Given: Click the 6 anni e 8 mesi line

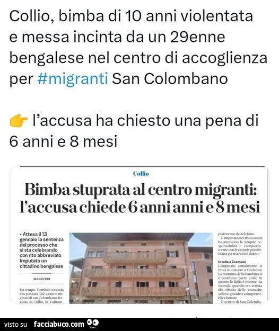Looking at the screenshot, I should pyautogui.click(x=63, y=141).
